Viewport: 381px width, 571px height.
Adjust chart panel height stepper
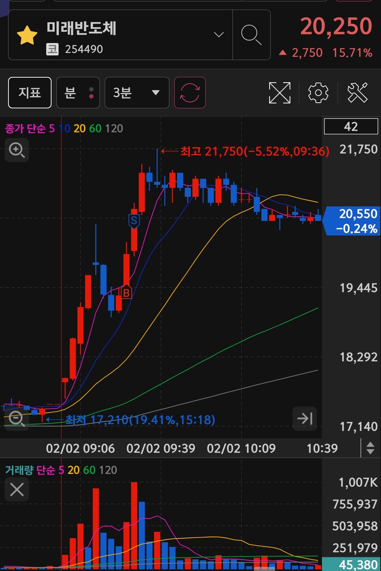[x=370, y=448]
